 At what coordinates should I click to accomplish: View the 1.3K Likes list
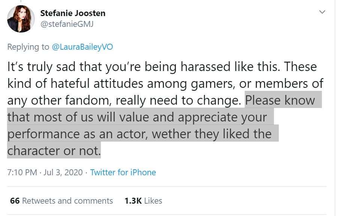click(143, 201)
